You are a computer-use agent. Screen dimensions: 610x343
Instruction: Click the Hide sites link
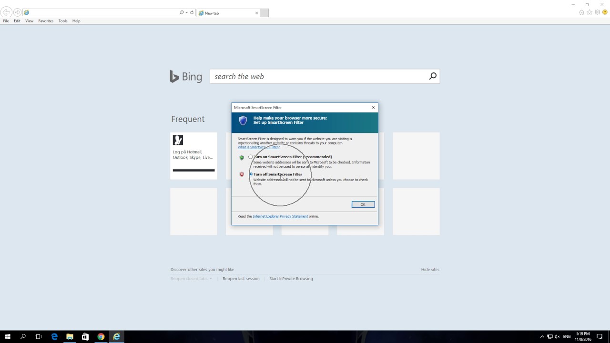point(430,270)
